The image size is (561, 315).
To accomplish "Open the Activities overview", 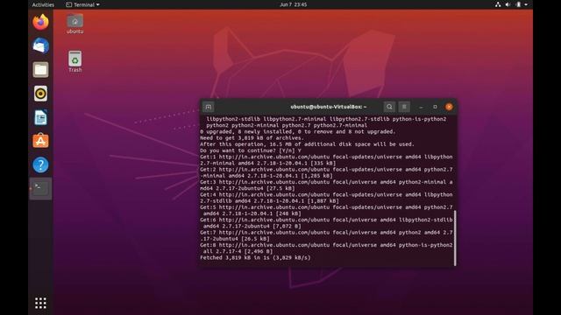I will 43,4.
